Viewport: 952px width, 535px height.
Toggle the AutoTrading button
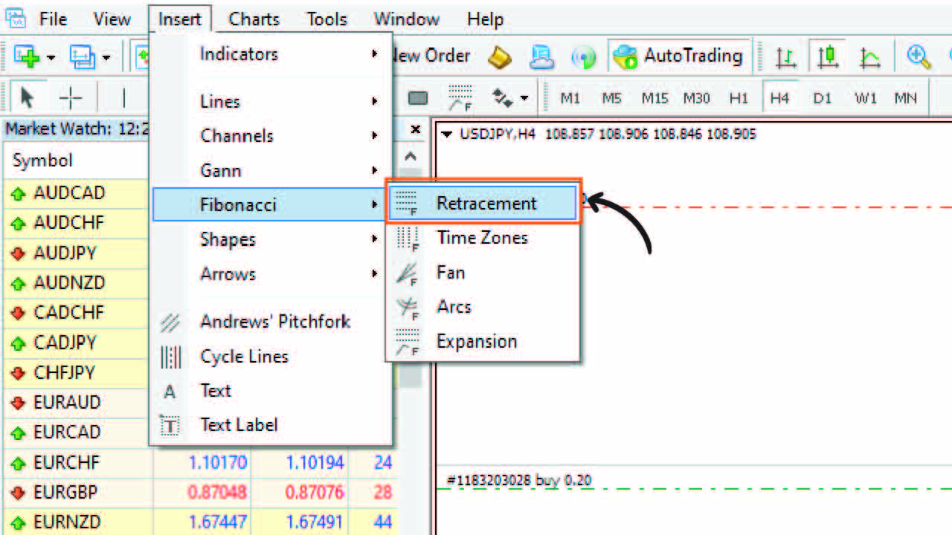(678, 56)
